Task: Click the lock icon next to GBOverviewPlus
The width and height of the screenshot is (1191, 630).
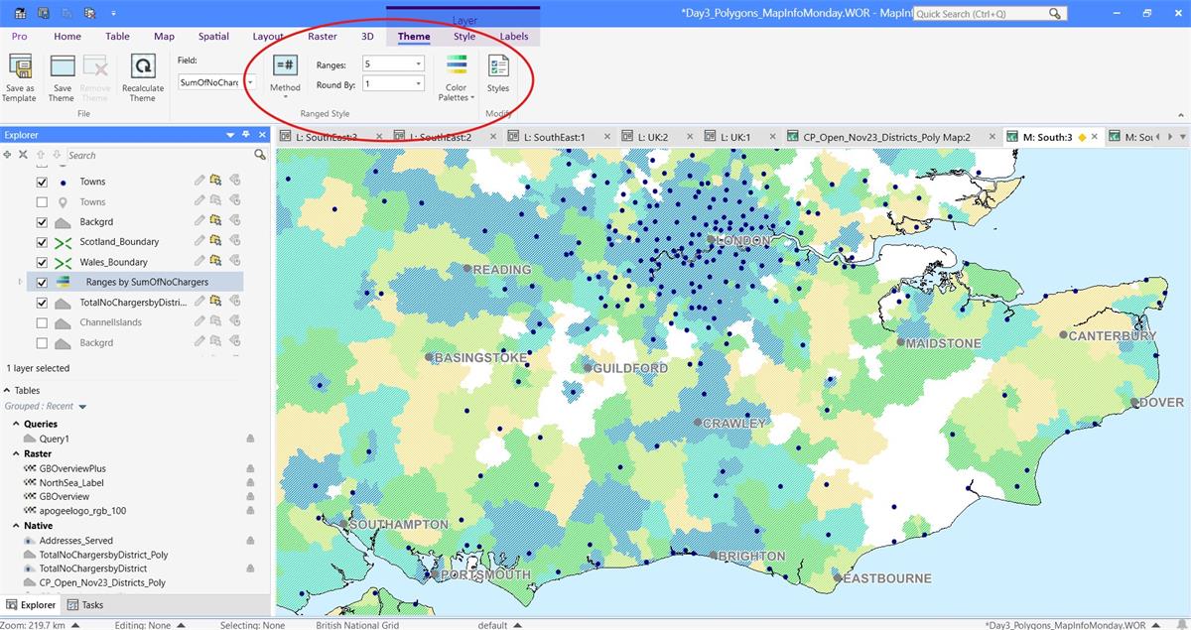Action: click(250, 468)
